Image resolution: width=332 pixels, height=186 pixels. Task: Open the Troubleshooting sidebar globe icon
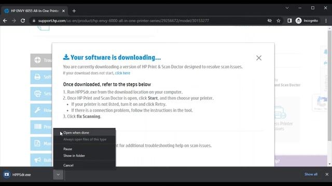click(38, 60)
